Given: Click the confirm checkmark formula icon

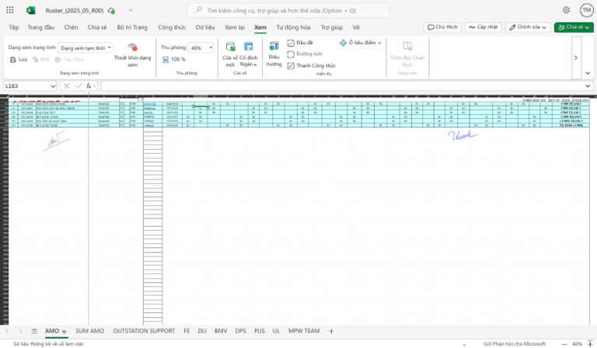Looking at the screenshot, I should pyautogui.click(x=79, y=86).
